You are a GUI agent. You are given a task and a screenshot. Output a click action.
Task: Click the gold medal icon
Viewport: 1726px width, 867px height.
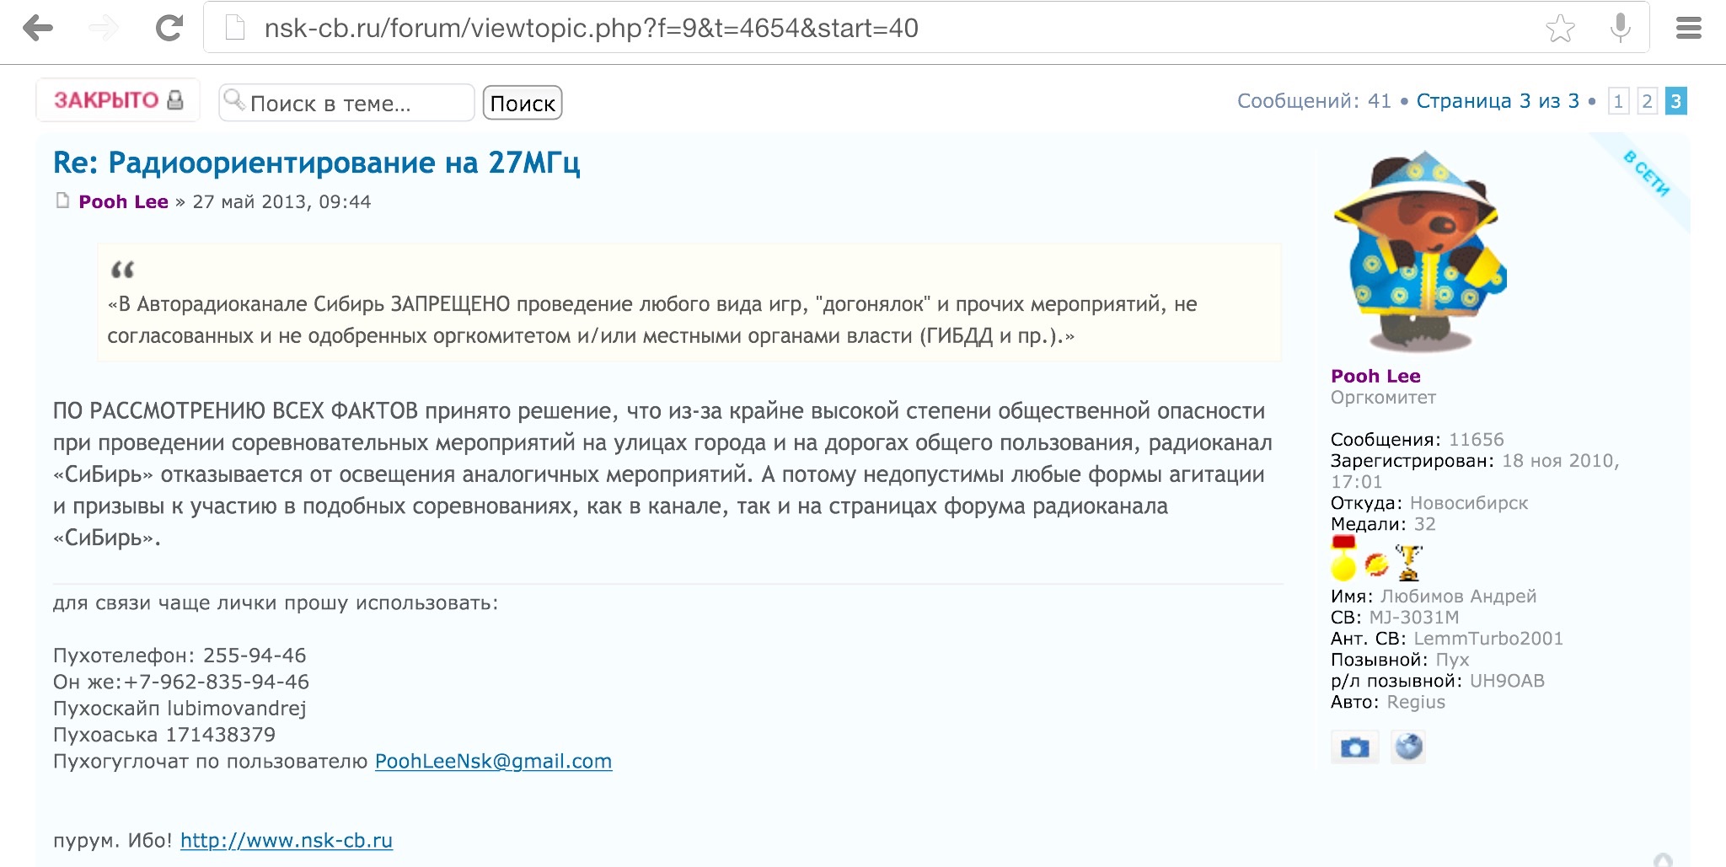pos(1343,560)
